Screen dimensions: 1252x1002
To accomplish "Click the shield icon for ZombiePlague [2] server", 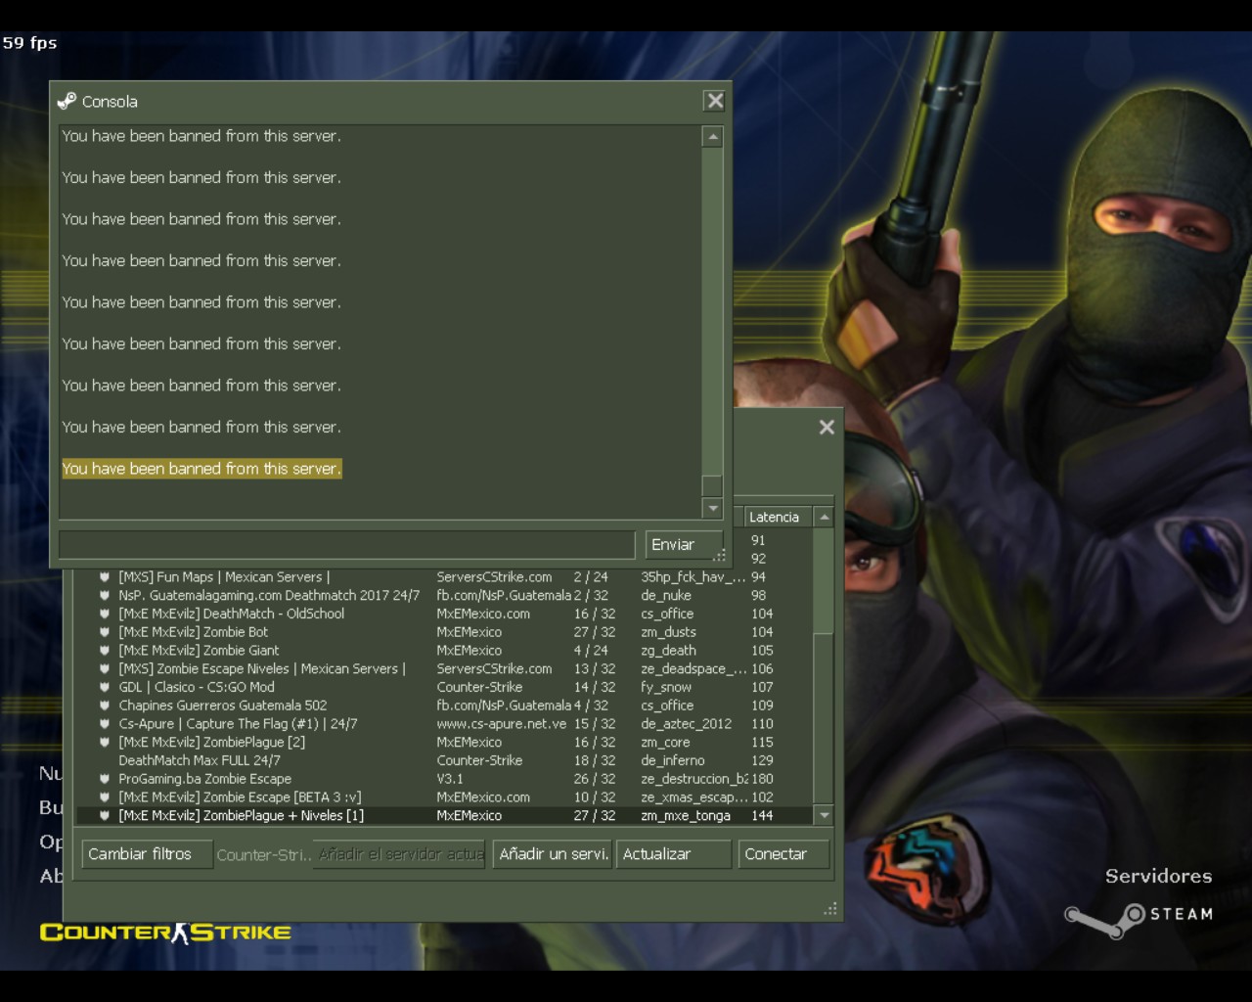I will point(104,742).
